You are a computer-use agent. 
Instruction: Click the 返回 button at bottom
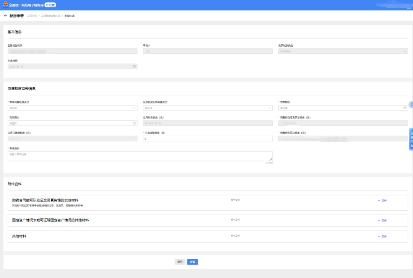(x=180, y=262)
